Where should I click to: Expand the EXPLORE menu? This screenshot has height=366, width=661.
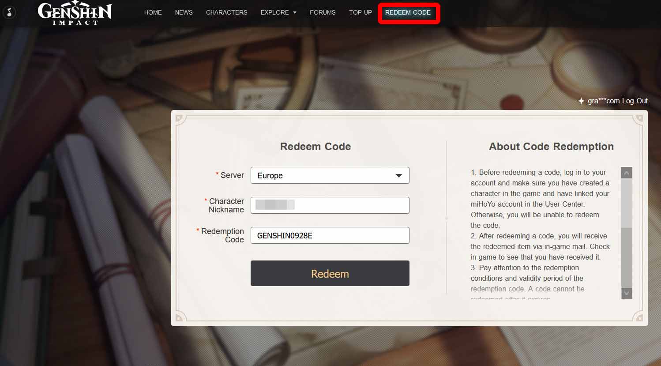[278, 12]
